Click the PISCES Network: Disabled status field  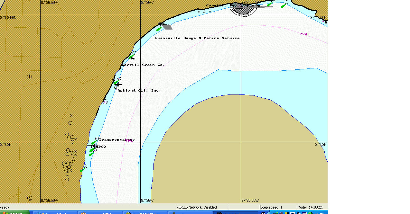click(x=202, y=207)
